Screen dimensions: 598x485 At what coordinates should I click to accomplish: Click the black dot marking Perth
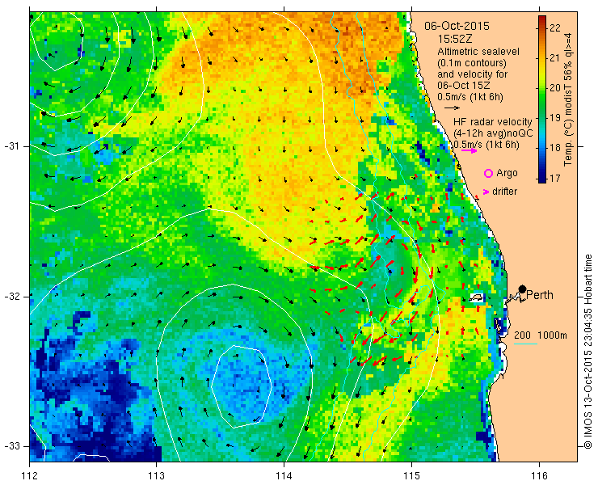tap(522, 289)
